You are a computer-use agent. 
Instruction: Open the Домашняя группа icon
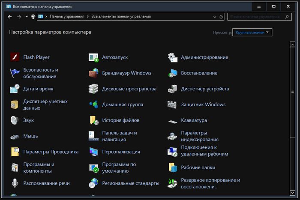[x=93, y=104]
